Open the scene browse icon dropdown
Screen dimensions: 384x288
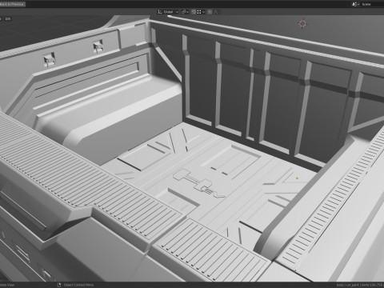point(355,4)
